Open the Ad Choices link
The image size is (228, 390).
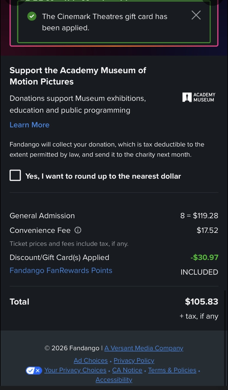(x=91, y=360)
